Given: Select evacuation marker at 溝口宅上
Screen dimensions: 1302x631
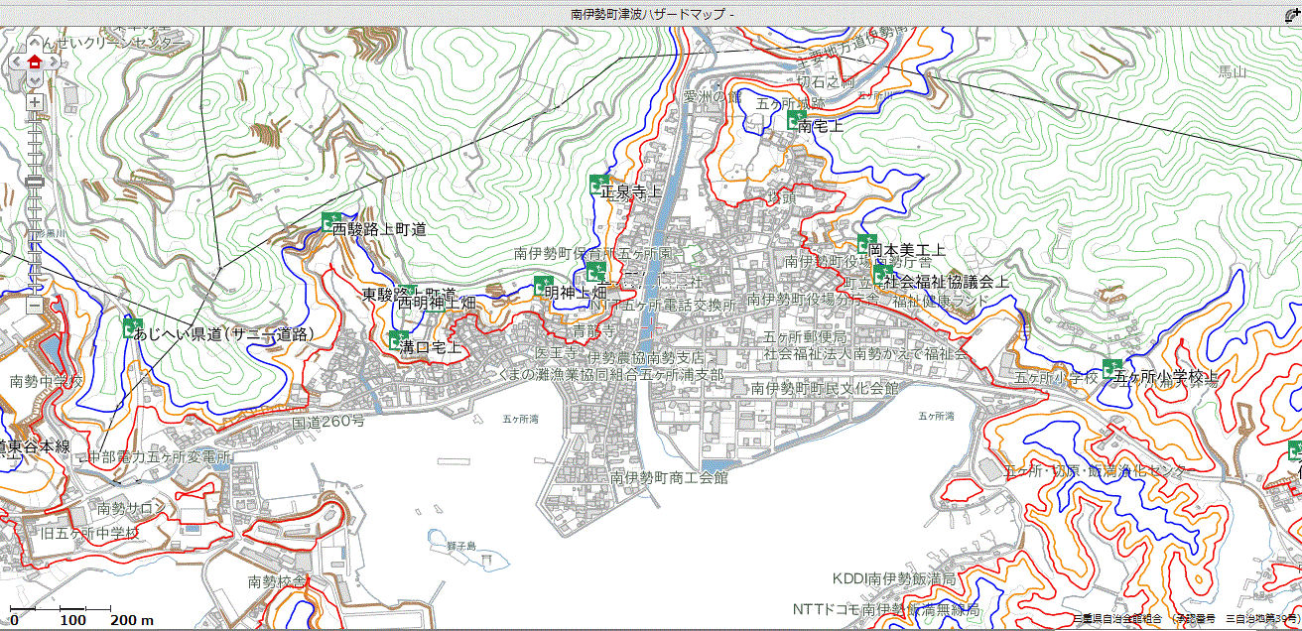Looking at the screenshot, I should coord(398,340).
